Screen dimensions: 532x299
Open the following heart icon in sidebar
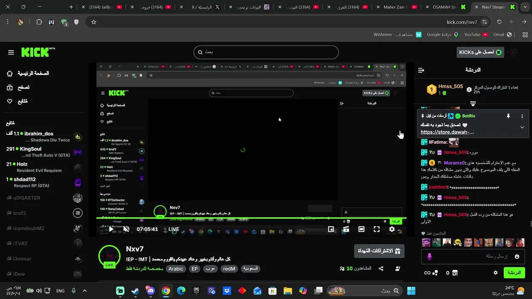click(10, 101)
